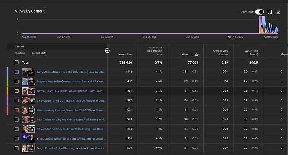
Task: Click the plus icon to add a metric column
Action: coord(107,51)
